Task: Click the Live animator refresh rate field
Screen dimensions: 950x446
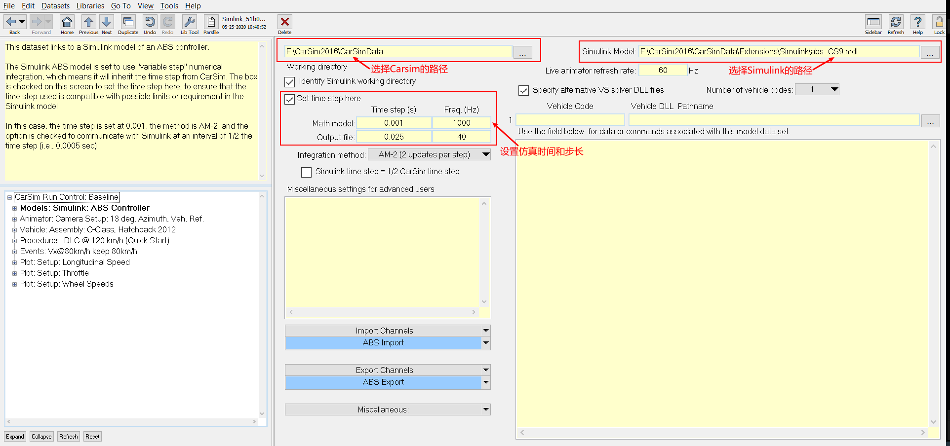Action: [x=663, y=71]
